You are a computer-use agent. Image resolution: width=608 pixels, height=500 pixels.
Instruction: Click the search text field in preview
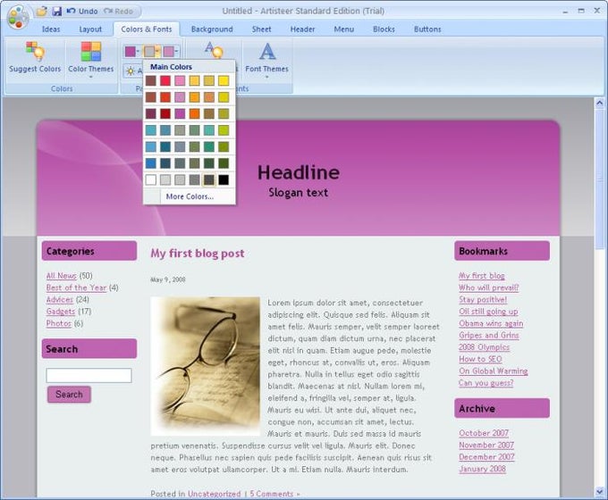point(89,376)
